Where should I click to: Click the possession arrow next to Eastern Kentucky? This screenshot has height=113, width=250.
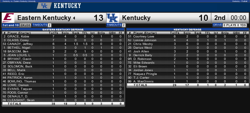[x=74, y=18]
